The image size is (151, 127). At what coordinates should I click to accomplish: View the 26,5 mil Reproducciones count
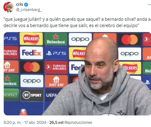point(71,123)
